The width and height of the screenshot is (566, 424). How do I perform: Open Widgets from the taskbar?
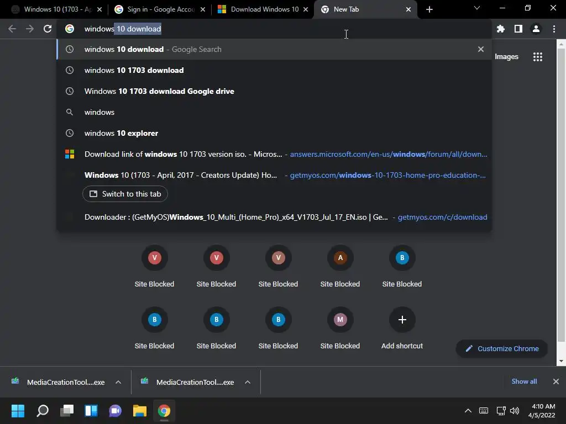(91, 411)
